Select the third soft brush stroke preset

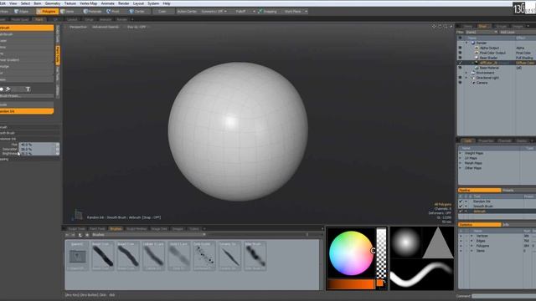(153, 256)
